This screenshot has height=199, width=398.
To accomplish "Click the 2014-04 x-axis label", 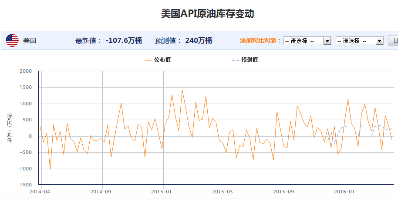I will 40,192.
